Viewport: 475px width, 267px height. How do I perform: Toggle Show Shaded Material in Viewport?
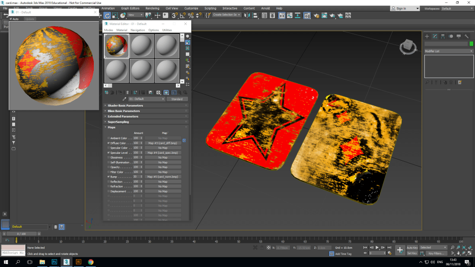(166, 92)
